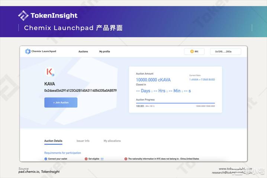
Task: Click the Closed in countdown timer
Action: coord(163,91)
